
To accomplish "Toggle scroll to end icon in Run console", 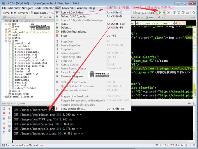I will 10,122.
